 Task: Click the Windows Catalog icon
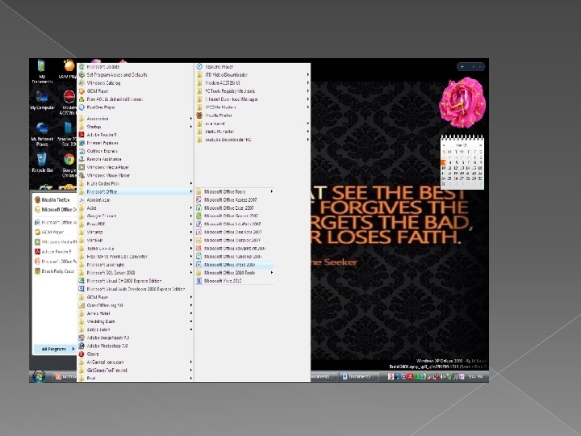[x=82, y=82]
